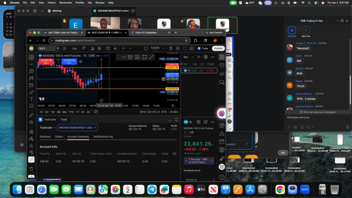Open the 09:57:35 UTC-4 timezone menu

(149, 112)
